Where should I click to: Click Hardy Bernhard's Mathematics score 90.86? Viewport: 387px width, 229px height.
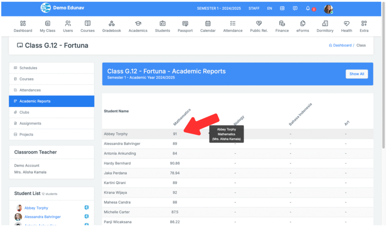click(x=175, y=163)
